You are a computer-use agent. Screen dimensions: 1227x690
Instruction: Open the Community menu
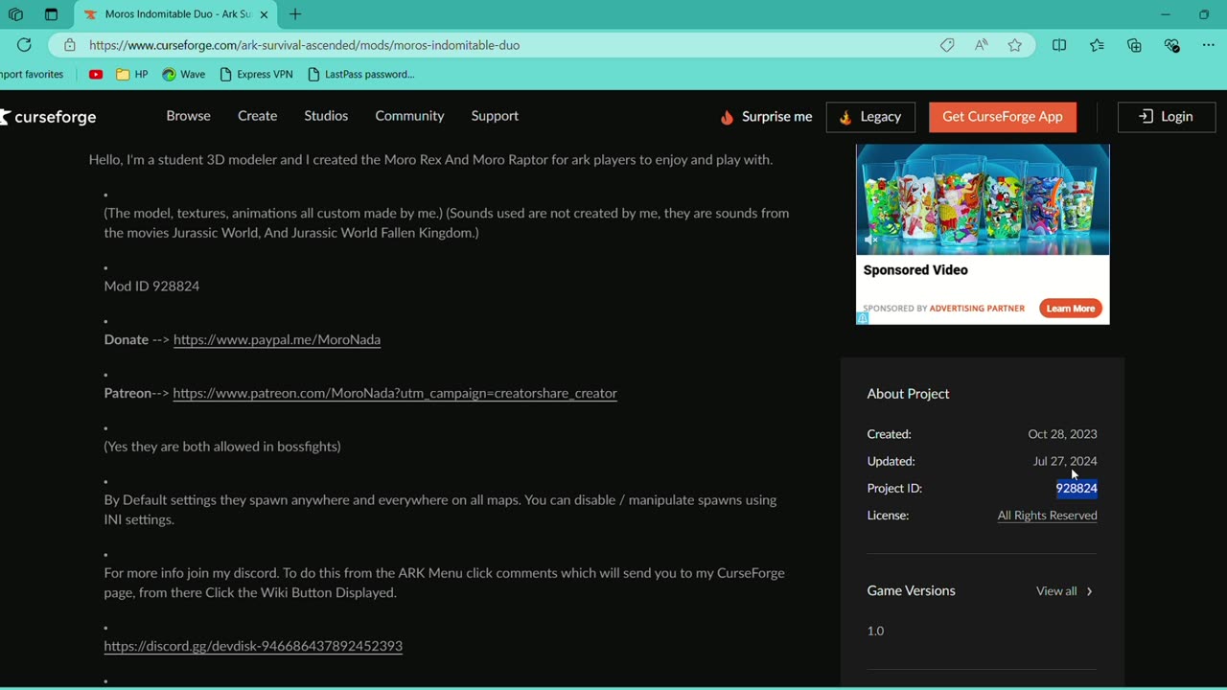tap(409, 116)
